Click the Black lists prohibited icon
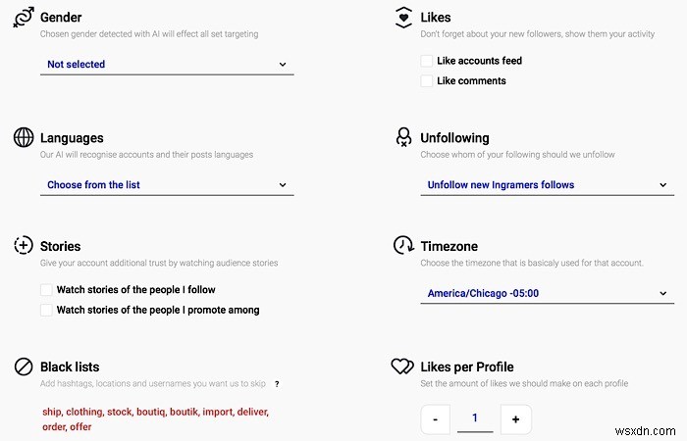 [24, 367]
